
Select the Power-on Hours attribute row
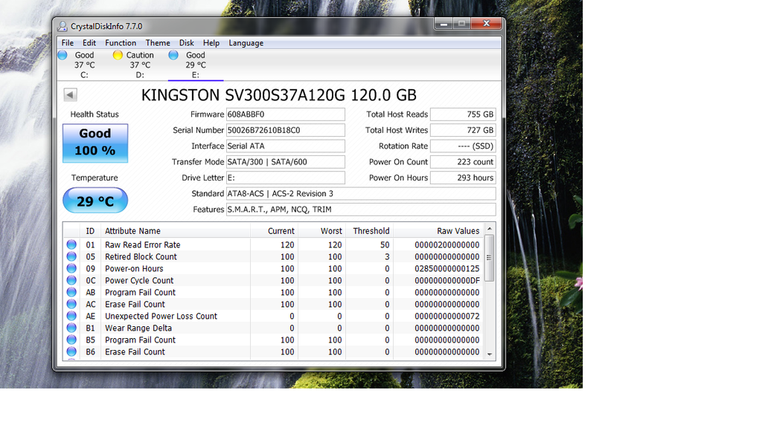(x=274, y=268)
